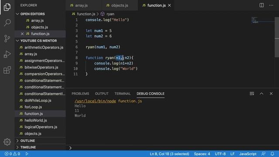Viewport: 279px width, 157px height.
Task: Open the Extensions view icon
Action: (7, 70)
